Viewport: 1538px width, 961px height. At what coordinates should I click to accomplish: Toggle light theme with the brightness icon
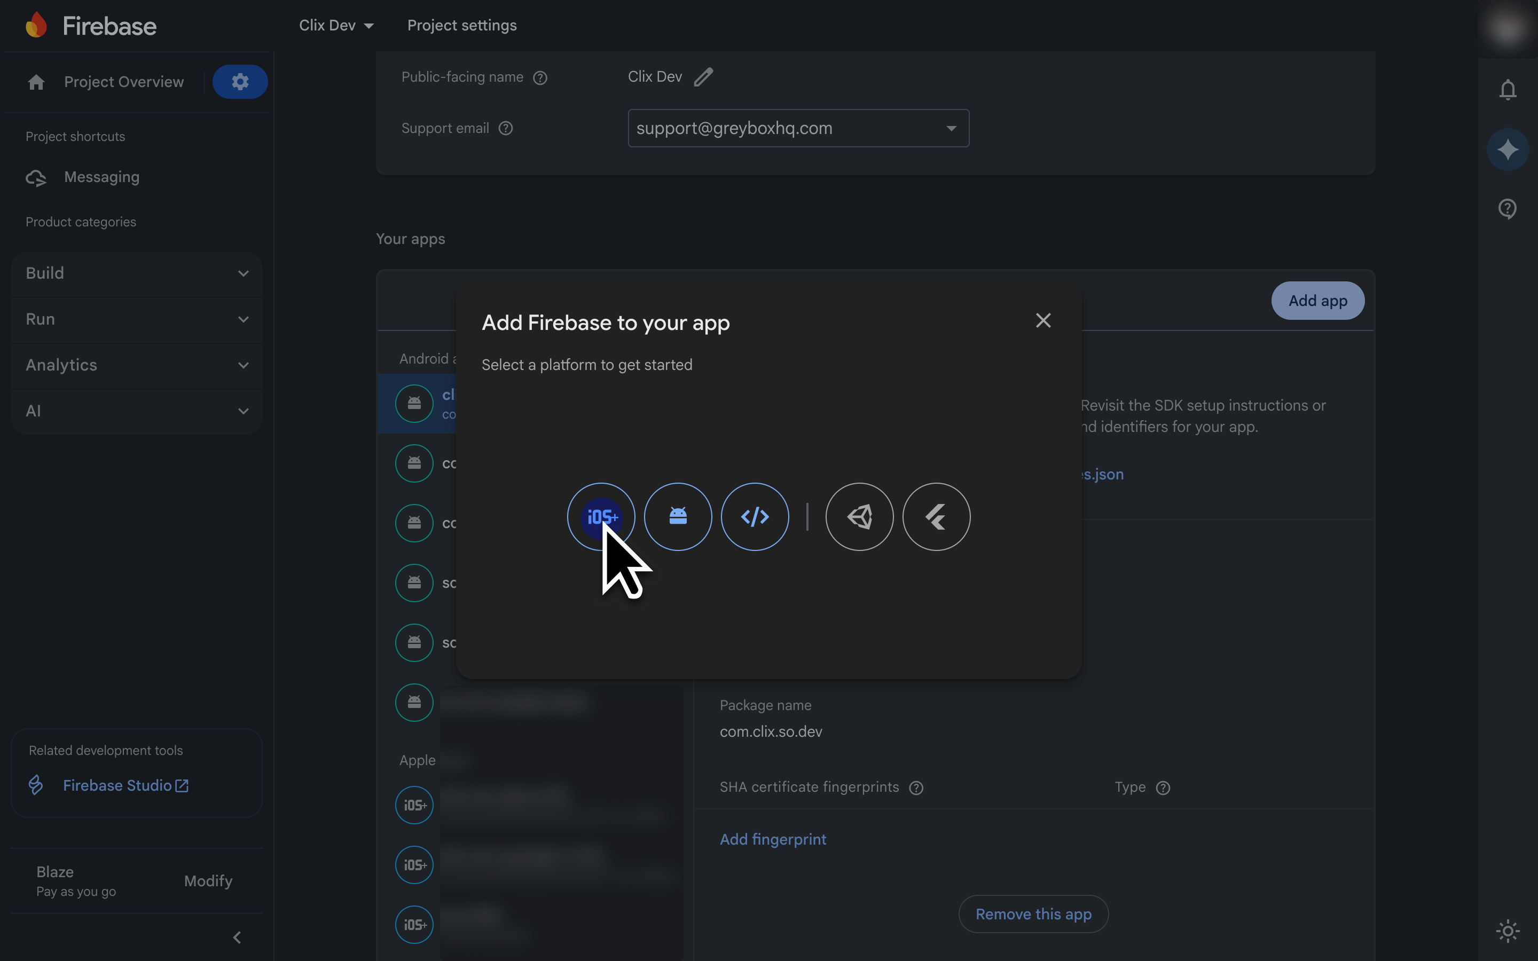(1507, 931)
